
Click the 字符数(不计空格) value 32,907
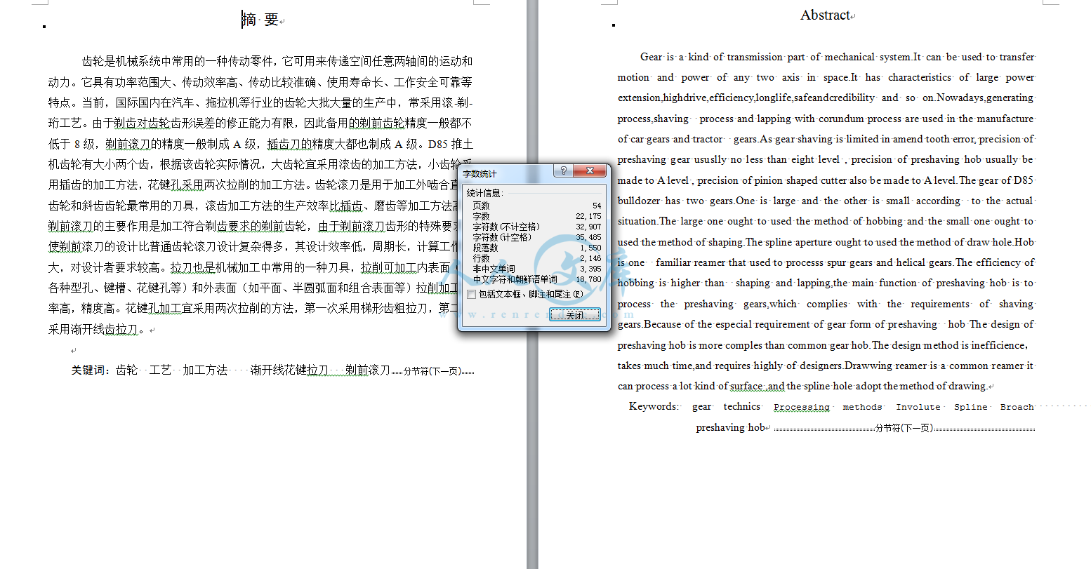pyautogui.click(x=588, y=227)
